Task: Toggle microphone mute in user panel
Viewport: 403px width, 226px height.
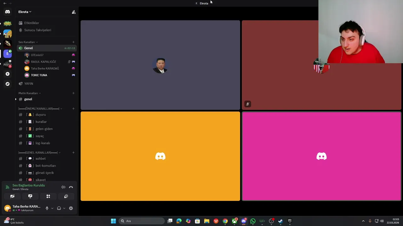Action: 47,208
